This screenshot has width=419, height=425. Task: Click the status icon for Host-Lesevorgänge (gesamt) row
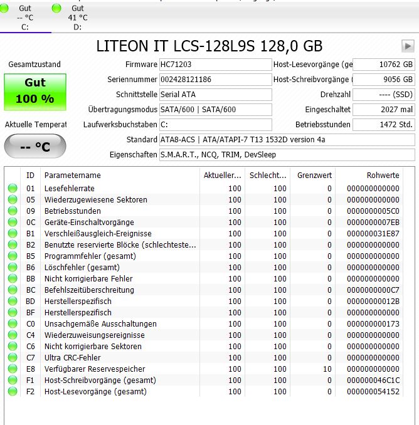[x=13, y=391]
